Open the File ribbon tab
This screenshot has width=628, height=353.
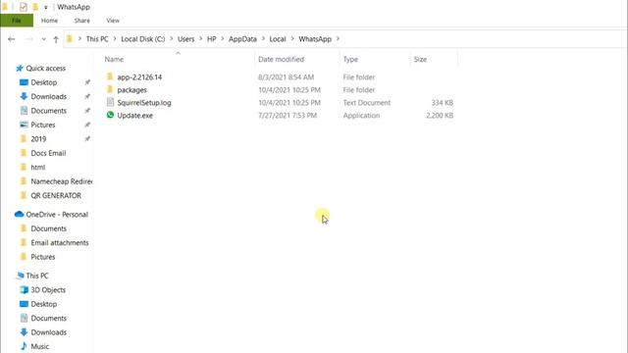[17, 21]
